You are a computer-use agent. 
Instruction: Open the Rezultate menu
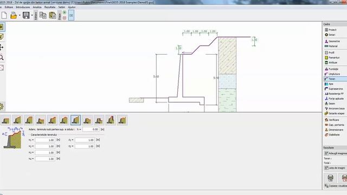point(50,7)
